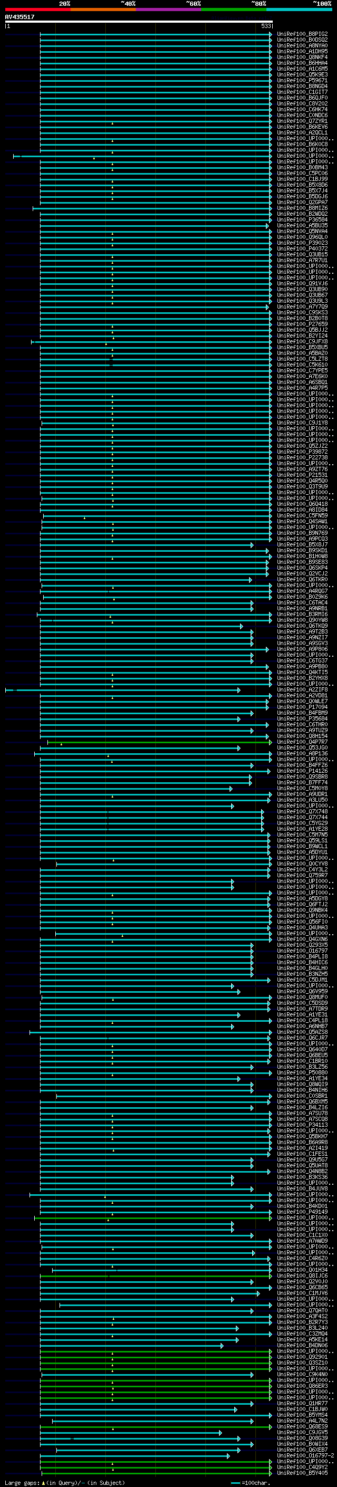
Task: Click the green ~80% identity legend segment
Action: pos(234,10)
